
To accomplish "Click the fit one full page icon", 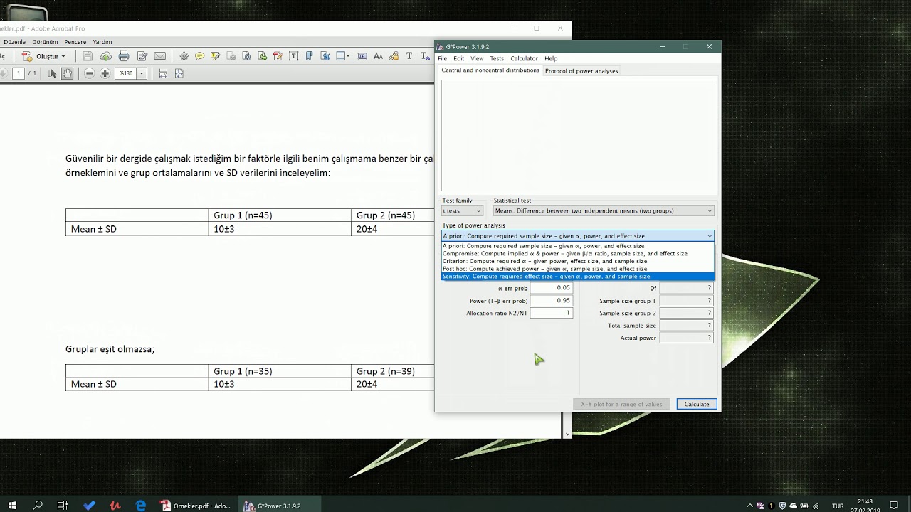I will 179,73.
